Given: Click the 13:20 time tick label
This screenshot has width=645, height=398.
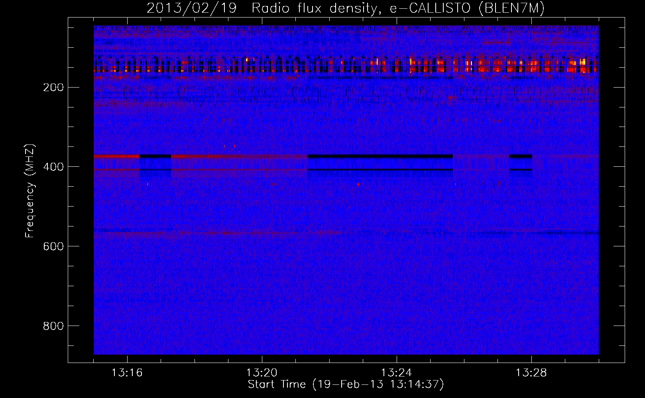Looking at the screenshot, I should click(262, 373).
